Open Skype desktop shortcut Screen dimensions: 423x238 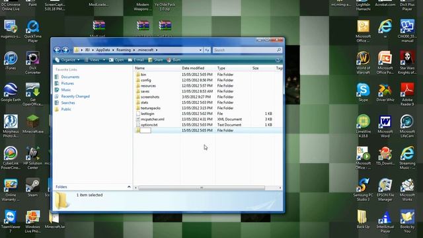pos(363,93)
